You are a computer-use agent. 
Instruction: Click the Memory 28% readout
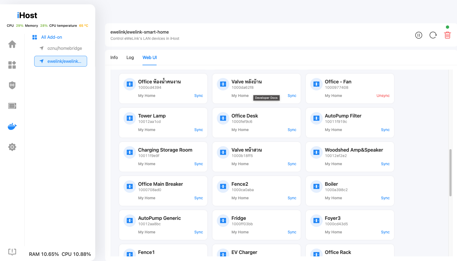pyautogui.click(x=36, y=26)
